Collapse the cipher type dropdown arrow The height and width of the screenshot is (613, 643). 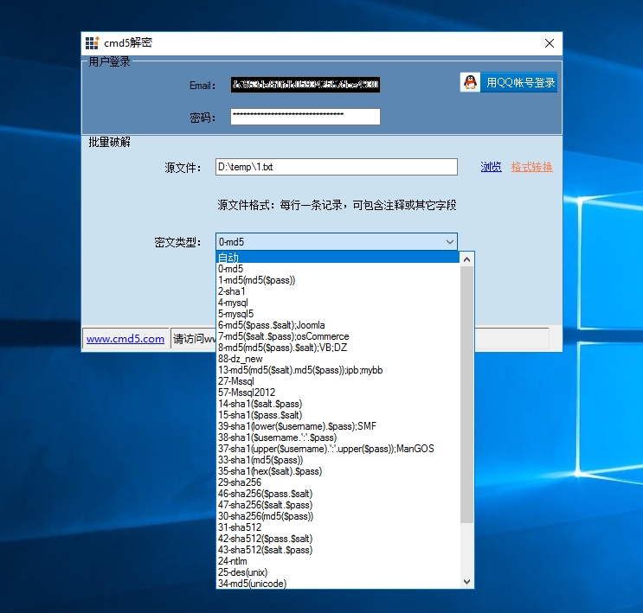pyautogui.click(x=449, y=242)
